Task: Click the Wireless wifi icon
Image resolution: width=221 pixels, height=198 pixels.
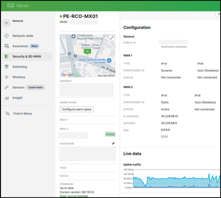Action: click(x=6, y=77)
